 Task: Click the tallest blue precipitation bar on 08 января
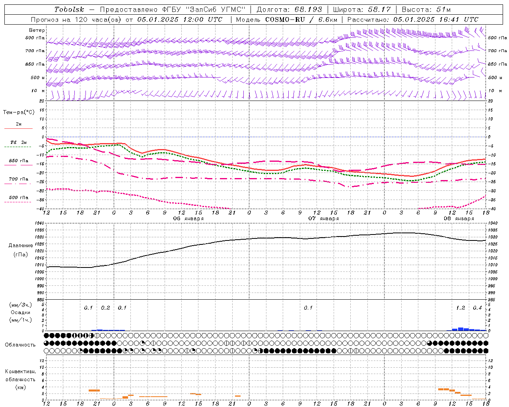[x=460, y=329]
